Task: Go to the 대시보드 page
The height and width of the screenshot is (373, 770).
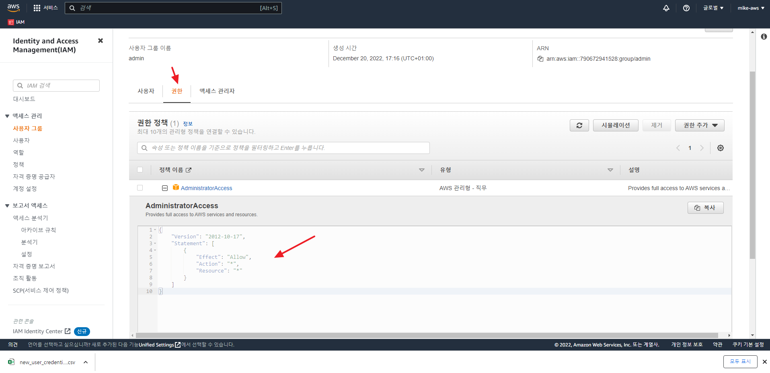Action: tap(24, 99)
